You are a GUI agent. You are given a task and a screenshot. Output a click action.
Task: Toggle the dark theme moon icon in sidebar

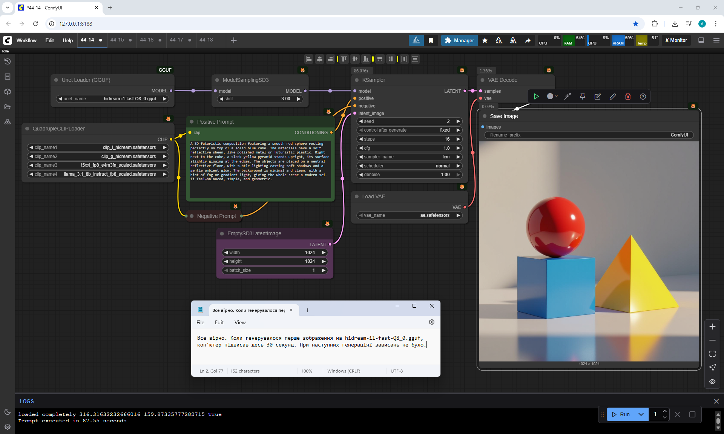[x=8, y=412]
